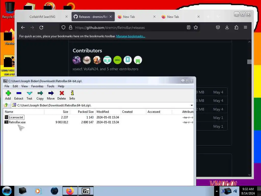This screenshot has height=196, width=261.
Task: Bookmark this page with the star
Action: coord(196,28)
